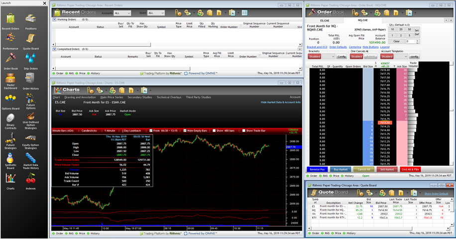Uncheck the From 06:30 - 13:15 checkbox
This screenshot has height=239, width=456.
151,130
